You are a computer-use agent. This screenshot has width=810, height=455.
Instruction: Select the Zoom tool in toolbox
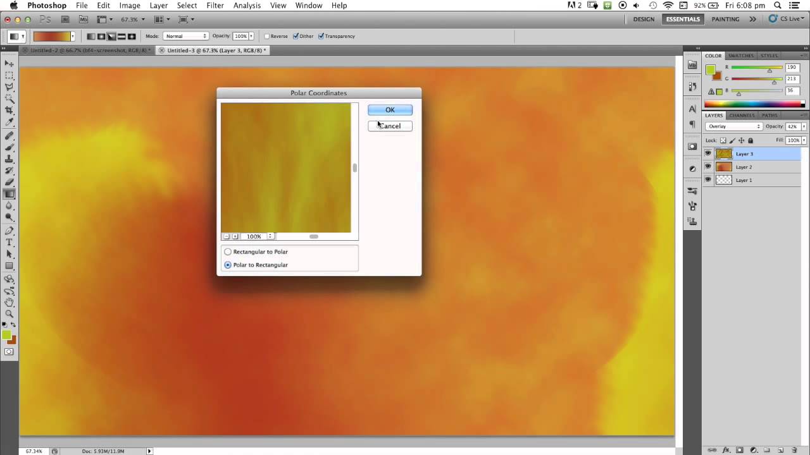coord(9,313)
